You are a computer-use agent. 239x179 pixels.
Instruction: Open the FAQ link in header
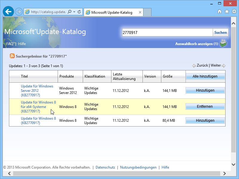10,44
